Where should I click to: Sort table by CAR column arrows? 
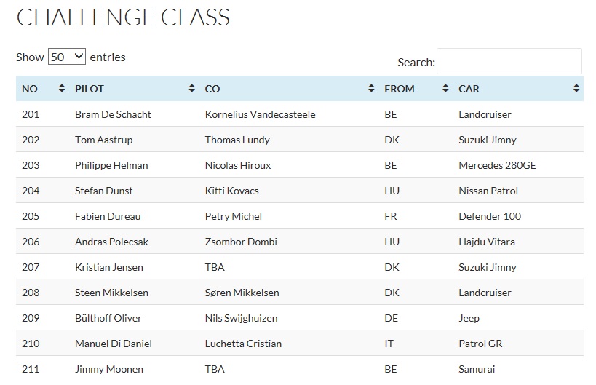coord(576,89)
